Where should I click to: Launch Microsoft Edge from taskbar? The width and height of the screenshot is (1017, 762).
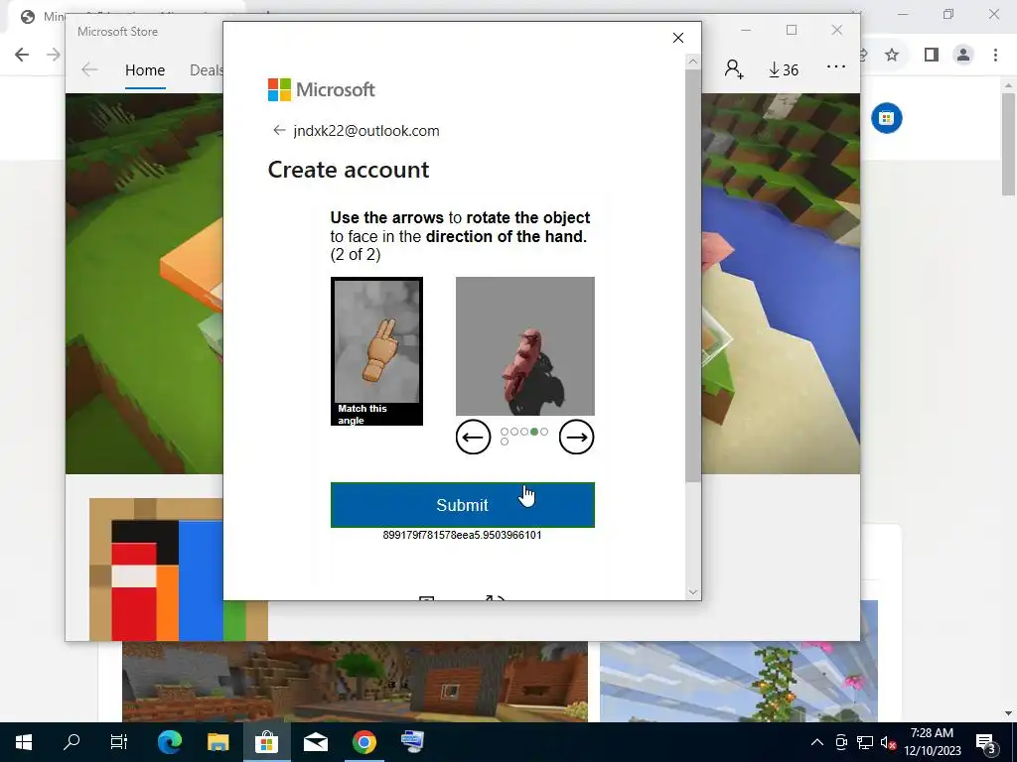click(169, 742)
